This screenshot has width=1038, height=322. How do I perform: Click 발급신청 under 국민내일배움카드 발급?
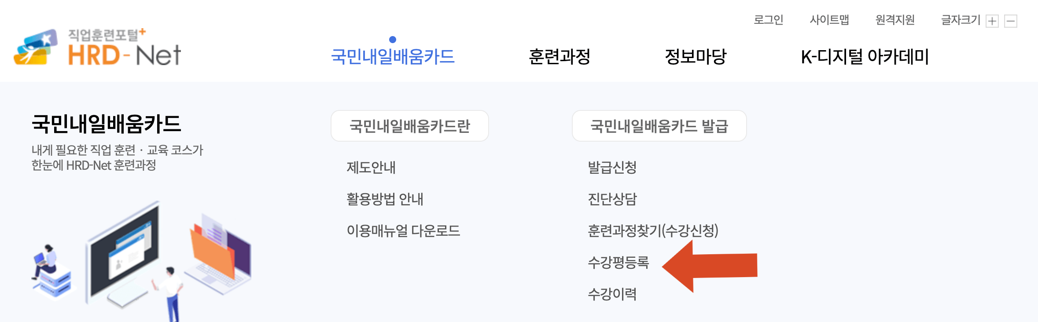pos(613,168)
